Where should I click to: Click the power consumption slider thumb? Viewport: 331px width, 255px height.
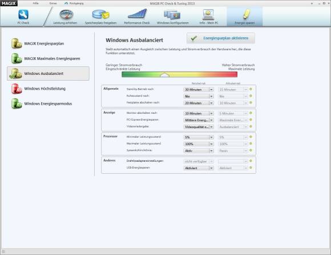[165, 75]
